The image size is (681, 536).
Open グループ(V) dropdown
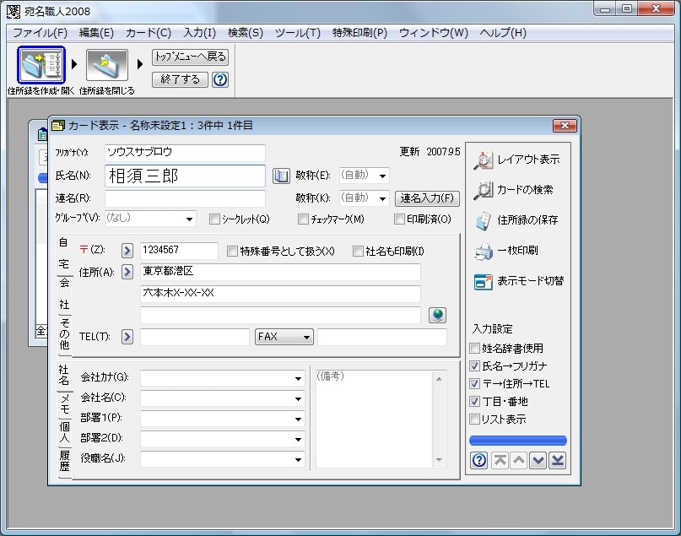tap(189, 219)
